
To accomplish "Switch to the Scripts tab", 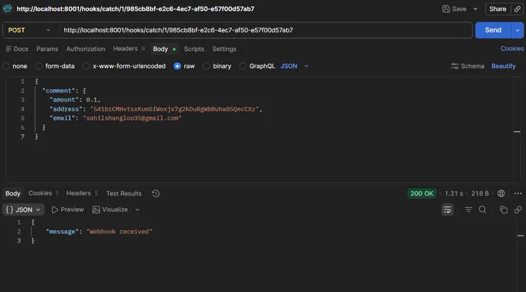I will (x=194, y=49).
